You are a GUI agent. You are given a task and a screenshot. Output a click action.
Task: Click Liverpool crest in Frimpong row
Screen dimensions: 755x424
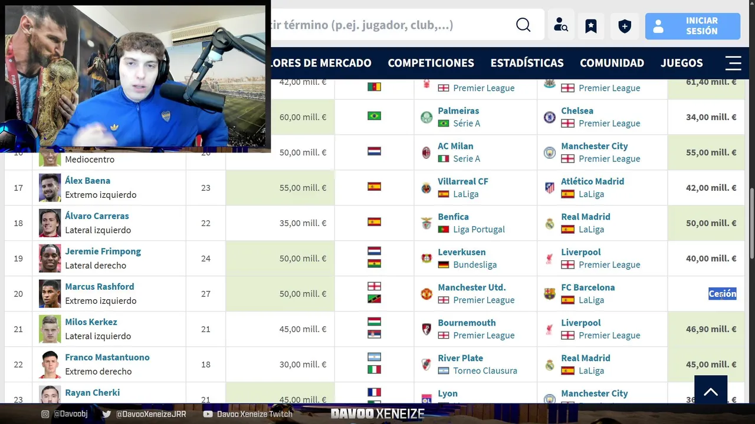[x=549, y=259]
